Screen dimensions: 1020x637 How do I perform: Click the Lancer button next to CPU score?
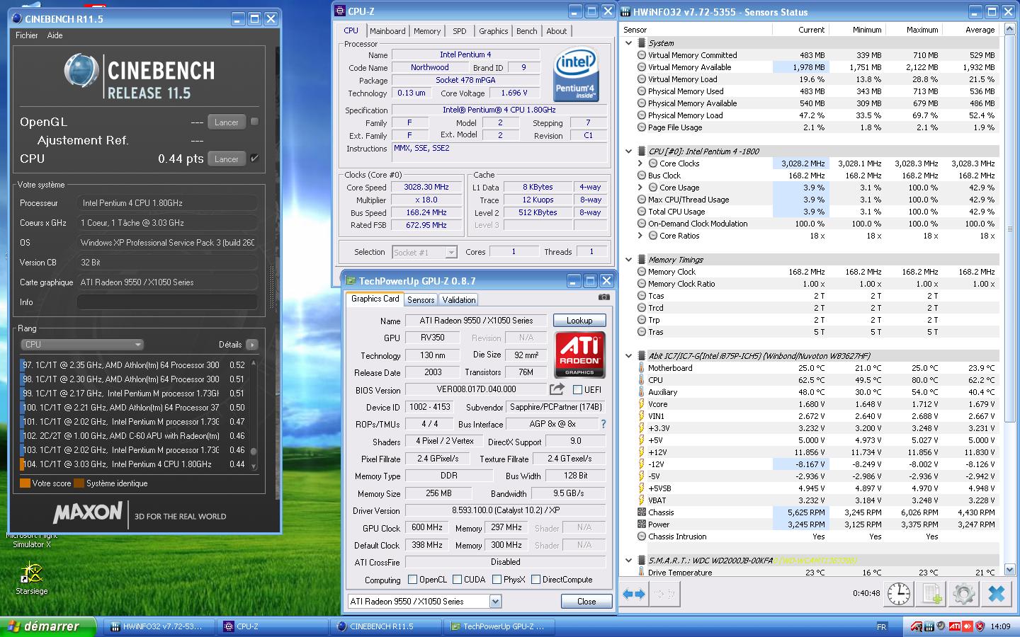227,159
